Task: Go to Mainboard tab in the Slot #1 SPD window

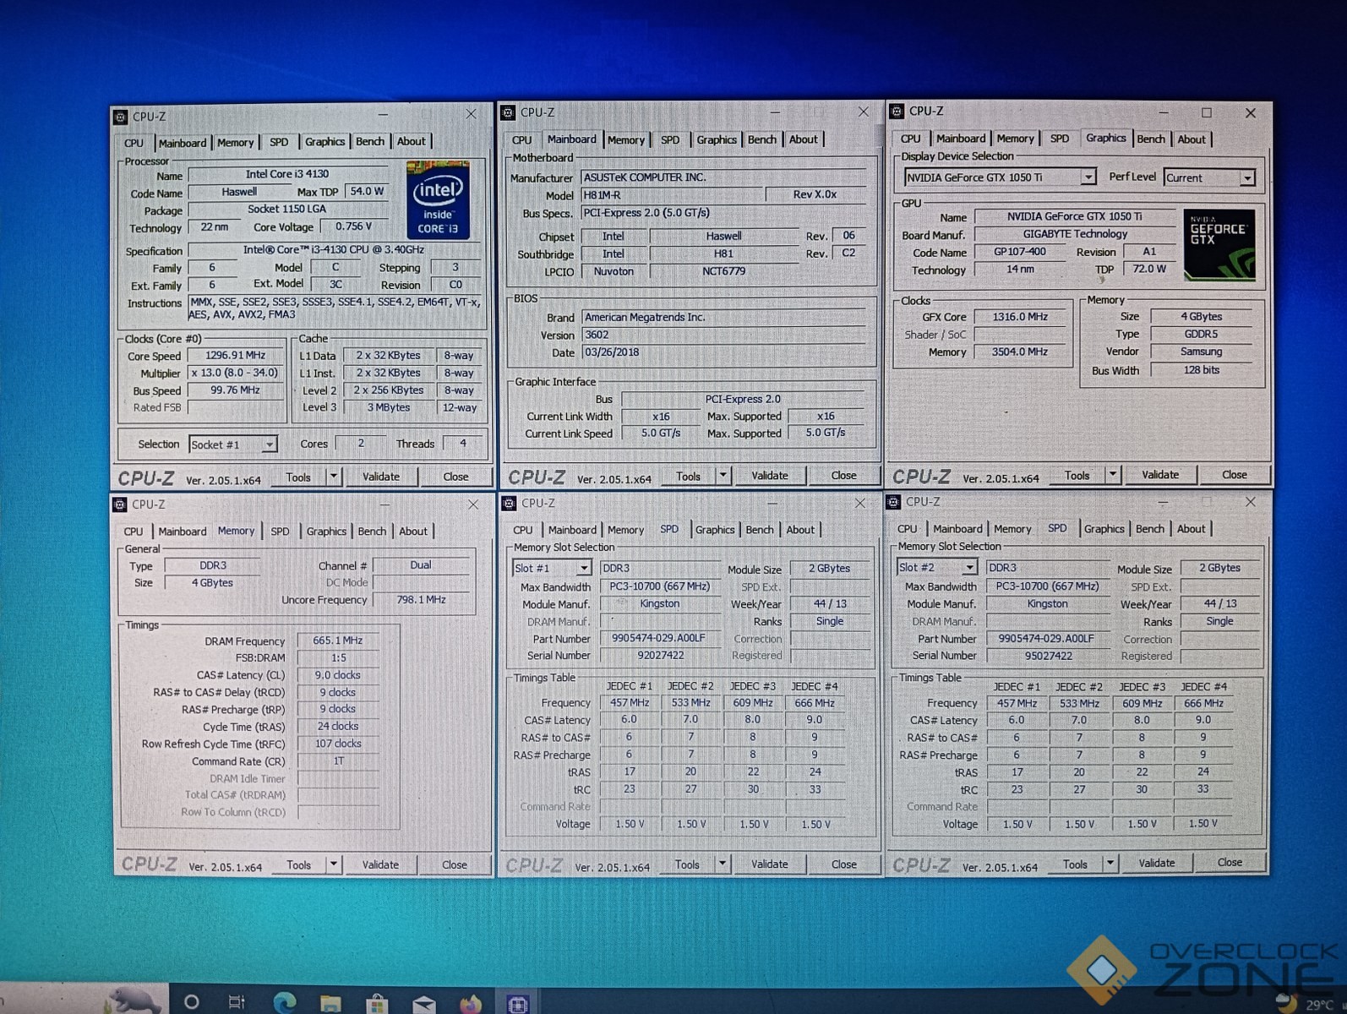Action: [572, 530]
